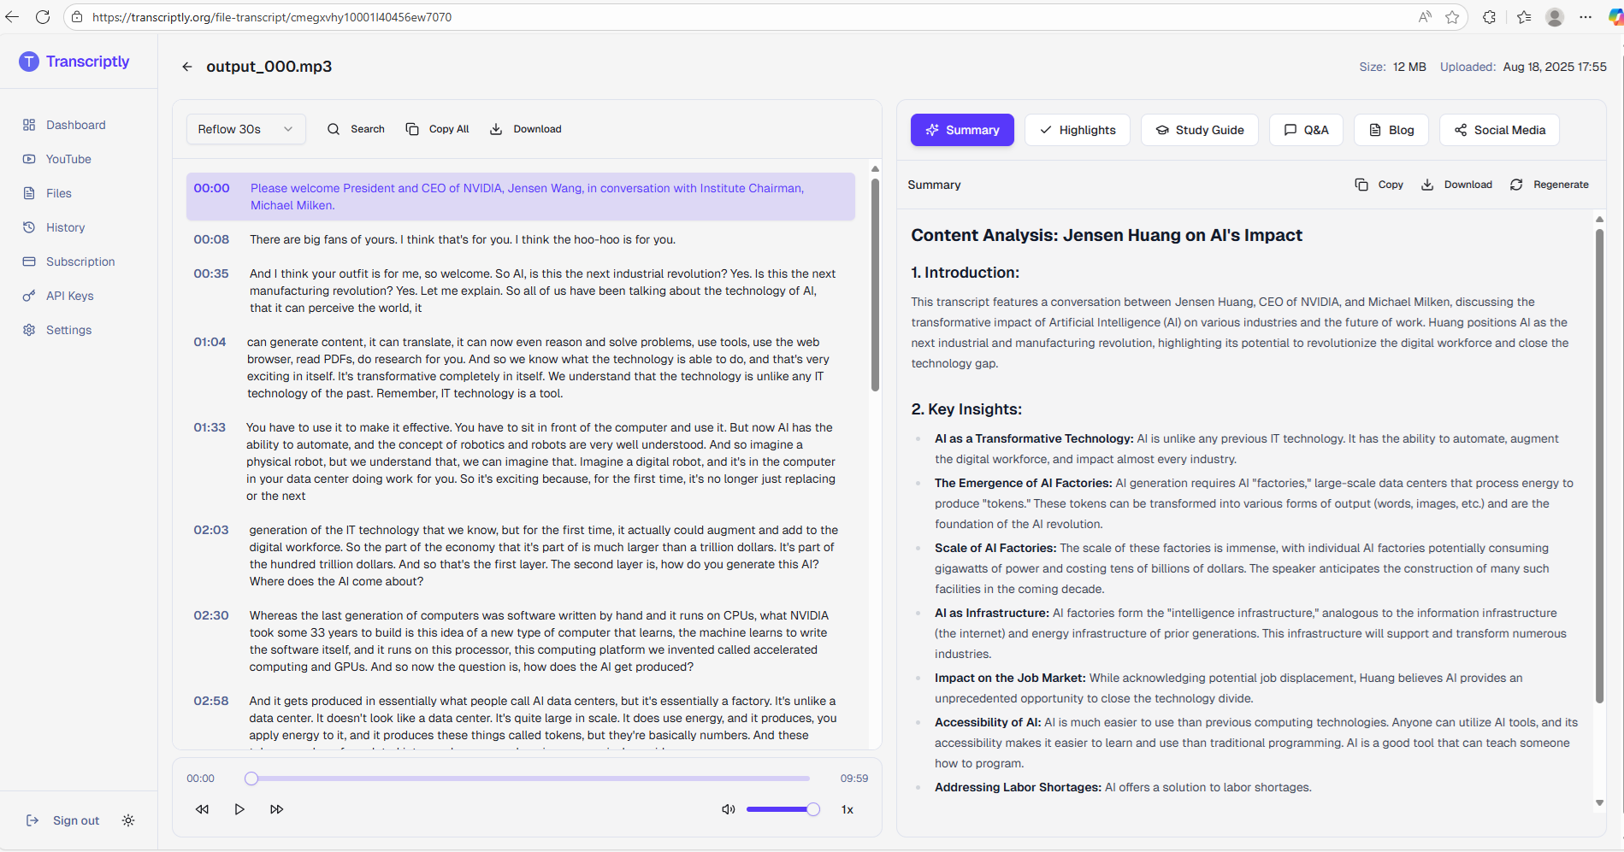The width and height of the screenshot is (1624, 852).
Task: Add page to favorites star icon
Action: pyautogui.click(x=1452, y=17)
